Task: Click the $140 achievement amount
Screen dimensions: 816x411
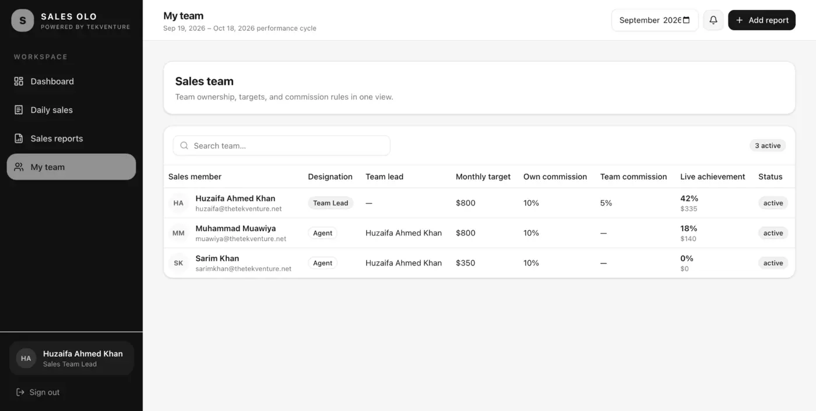Action: pyautogui.click(x=688, y=239)
